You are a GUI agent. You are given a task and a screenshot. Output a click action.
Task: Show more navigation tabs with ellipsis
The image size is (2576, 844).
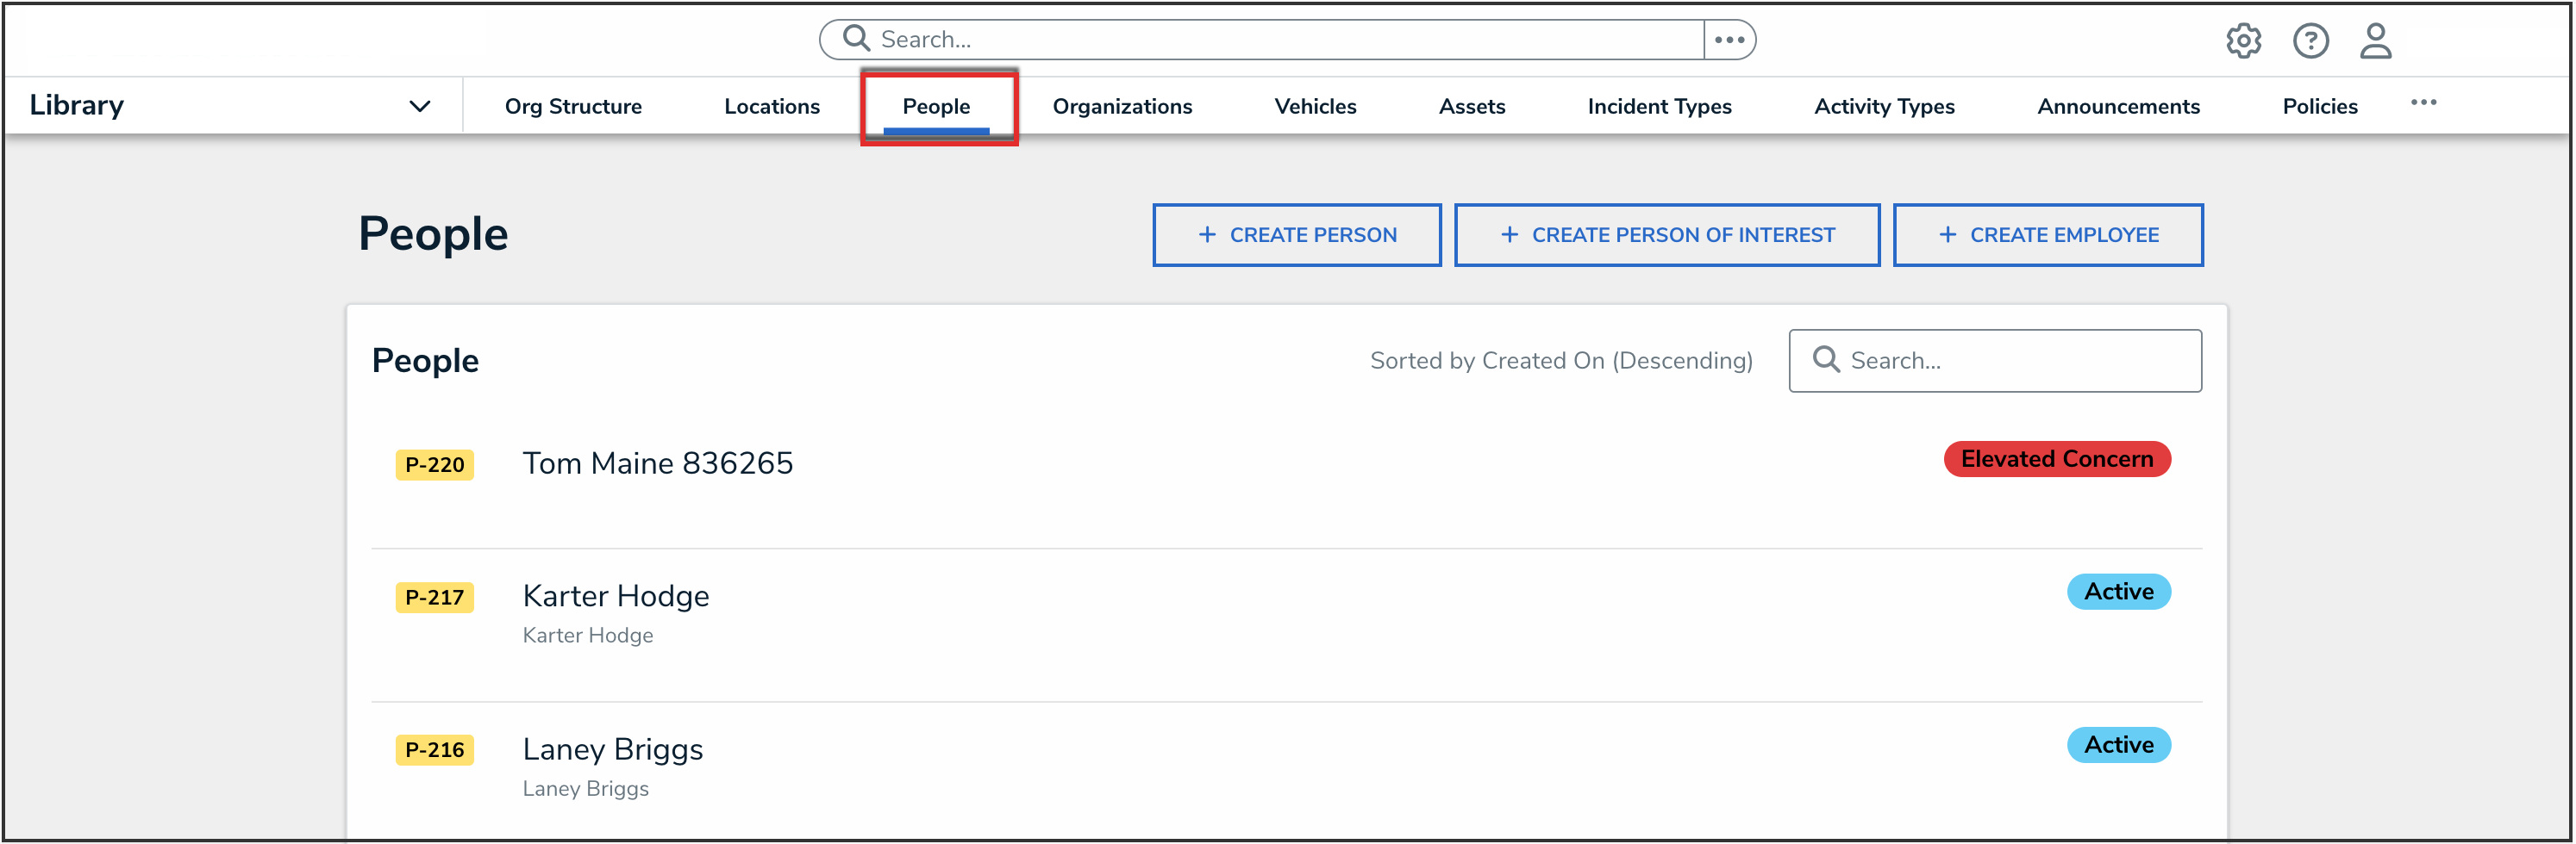2423,102
